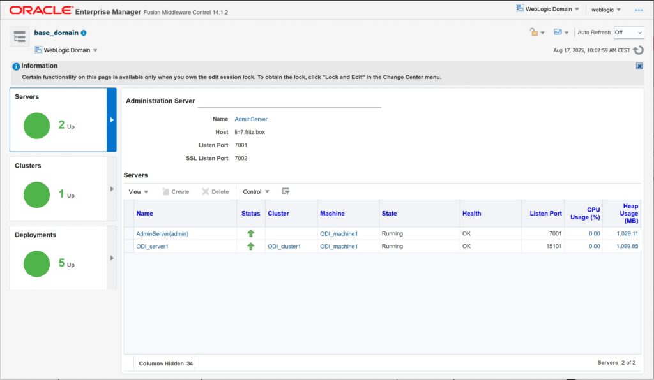This screenshot has width=654, height=380.
Task: Expand the Servers tile arrow
Action: click(x=112, y=120)
